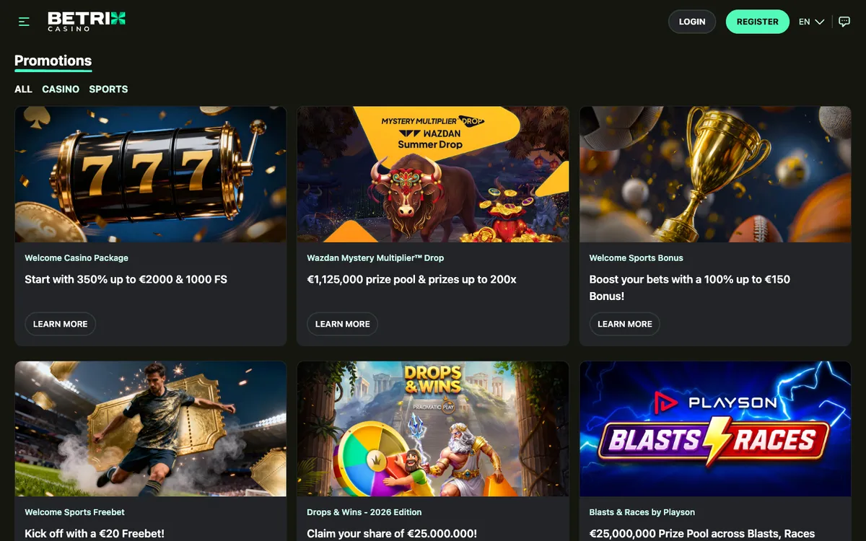The width and height of the screenshot is (866, 541).
Task: Open the Playson Blasts Races banner
Action: point(715,428)
